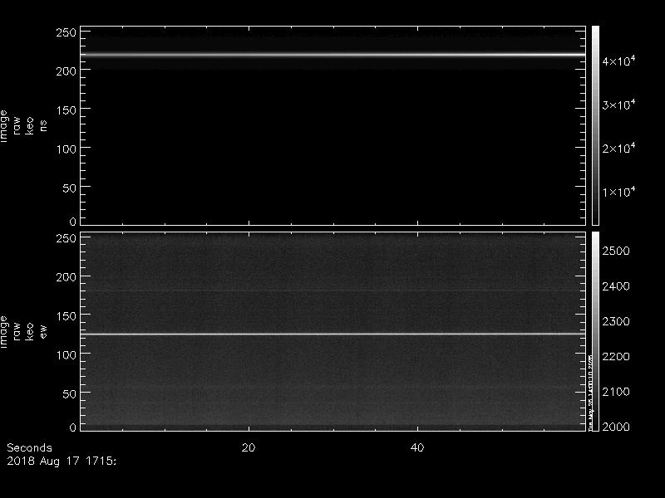This screenshot has width=665, height=498.
Task: Click the 40 seconds x-axis label
Action: point(417,447)
